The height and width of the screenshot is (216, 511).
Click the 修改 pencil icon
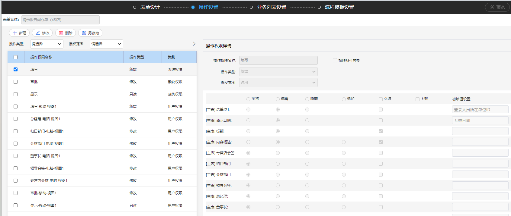click(x=38, y=33)
